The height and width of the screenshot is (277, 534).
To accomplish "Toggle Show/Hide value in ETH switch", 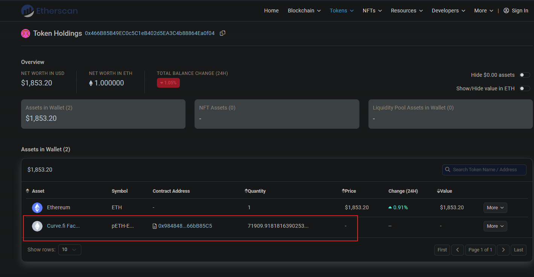I will [525, 88].
